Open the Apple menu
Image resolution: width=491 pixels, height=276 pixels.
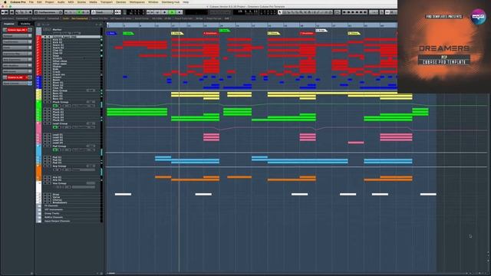pyautogui.click(x=5, y=2)
